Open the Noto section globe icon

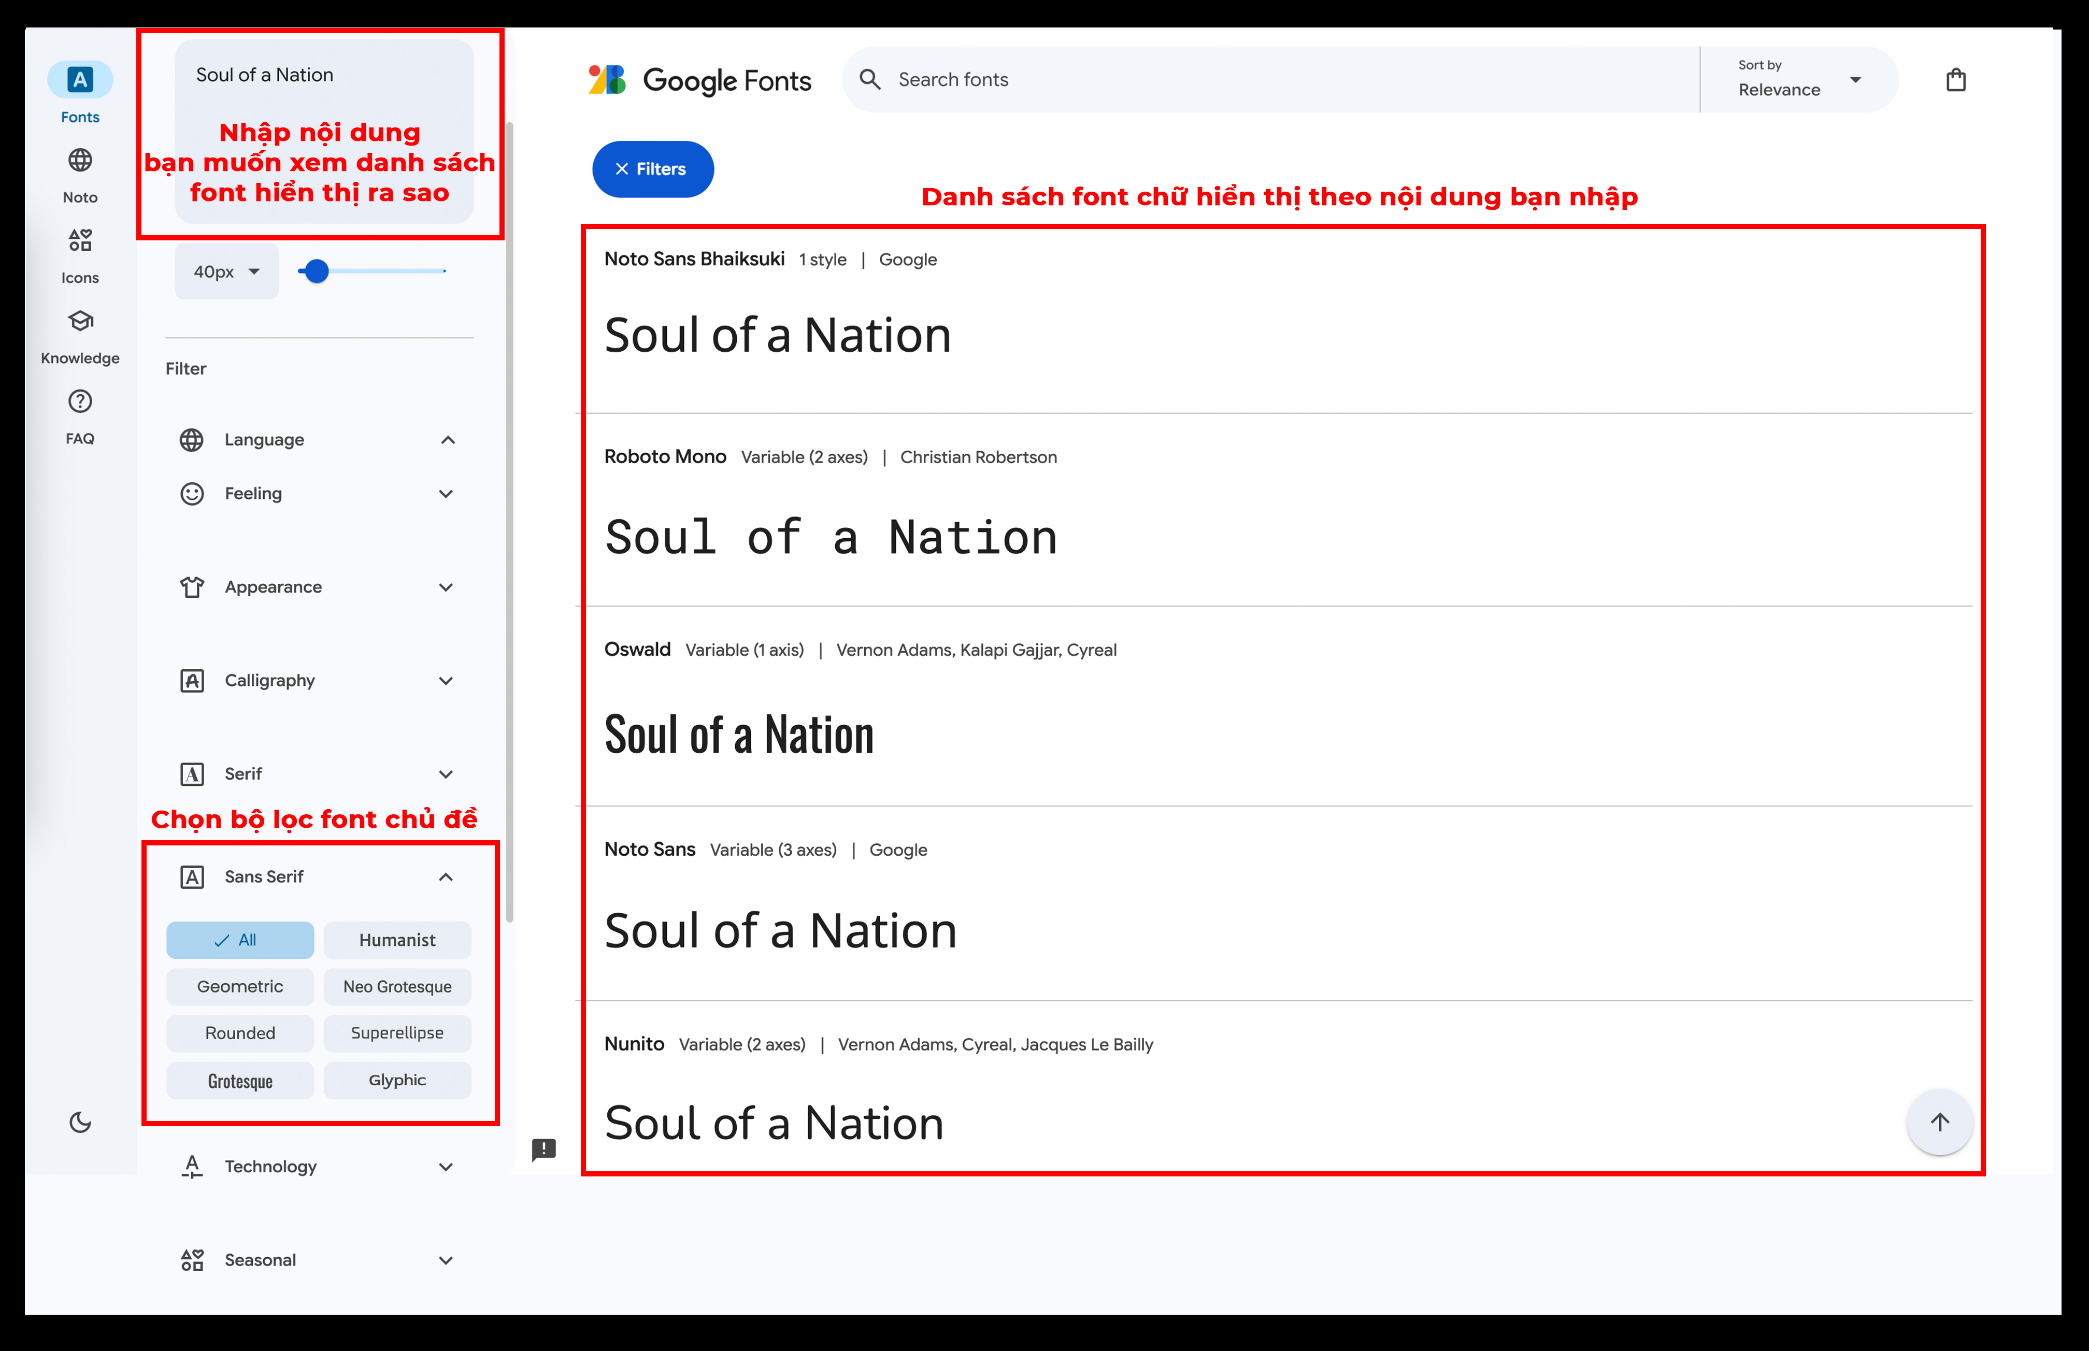click(80, 161)
